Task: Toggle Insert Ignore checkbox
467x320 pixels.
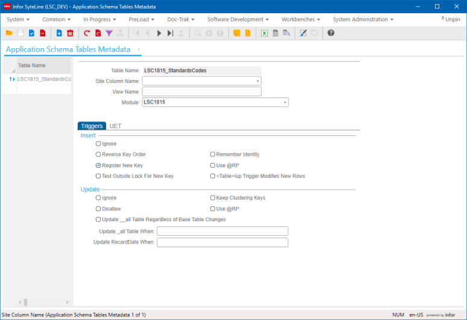Action: pos(98,144)
